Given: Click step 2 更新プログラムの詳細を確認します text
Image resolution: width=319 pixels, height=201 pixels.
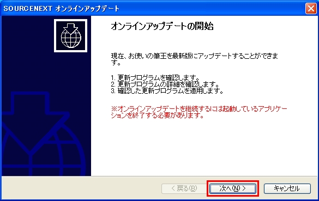Looking at the screenshot, I should click(x=165, y=84).
